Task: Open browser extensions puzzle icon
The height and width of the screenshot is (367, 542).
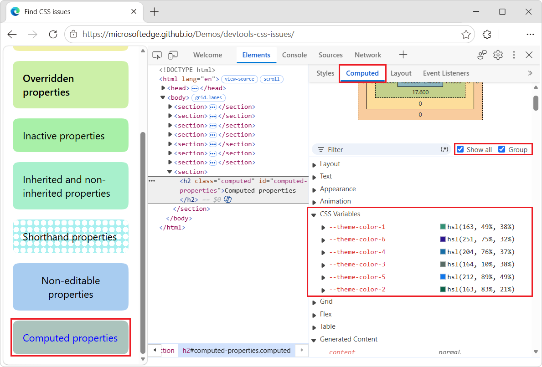Action: click(x=487, y=34)
